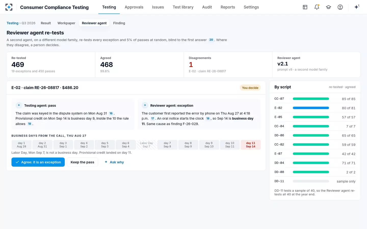The width and height of the screenshot is (367, 229).
Task: Click the sparkle icon beside Testing agent: pass
Action: coord(19,105)
